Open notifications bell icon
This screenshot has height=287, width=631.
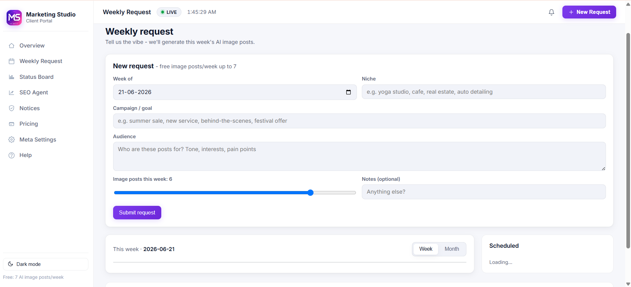(552, 12)
